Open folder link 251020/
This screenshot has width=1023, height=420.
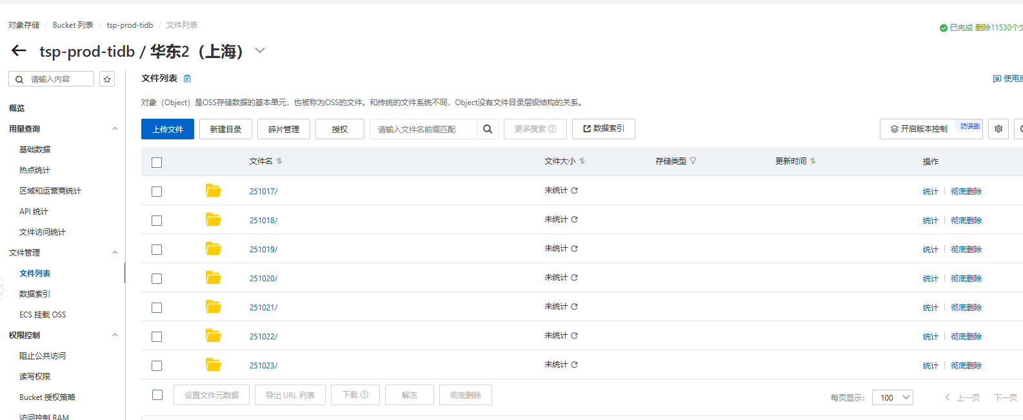pos(263,279)
